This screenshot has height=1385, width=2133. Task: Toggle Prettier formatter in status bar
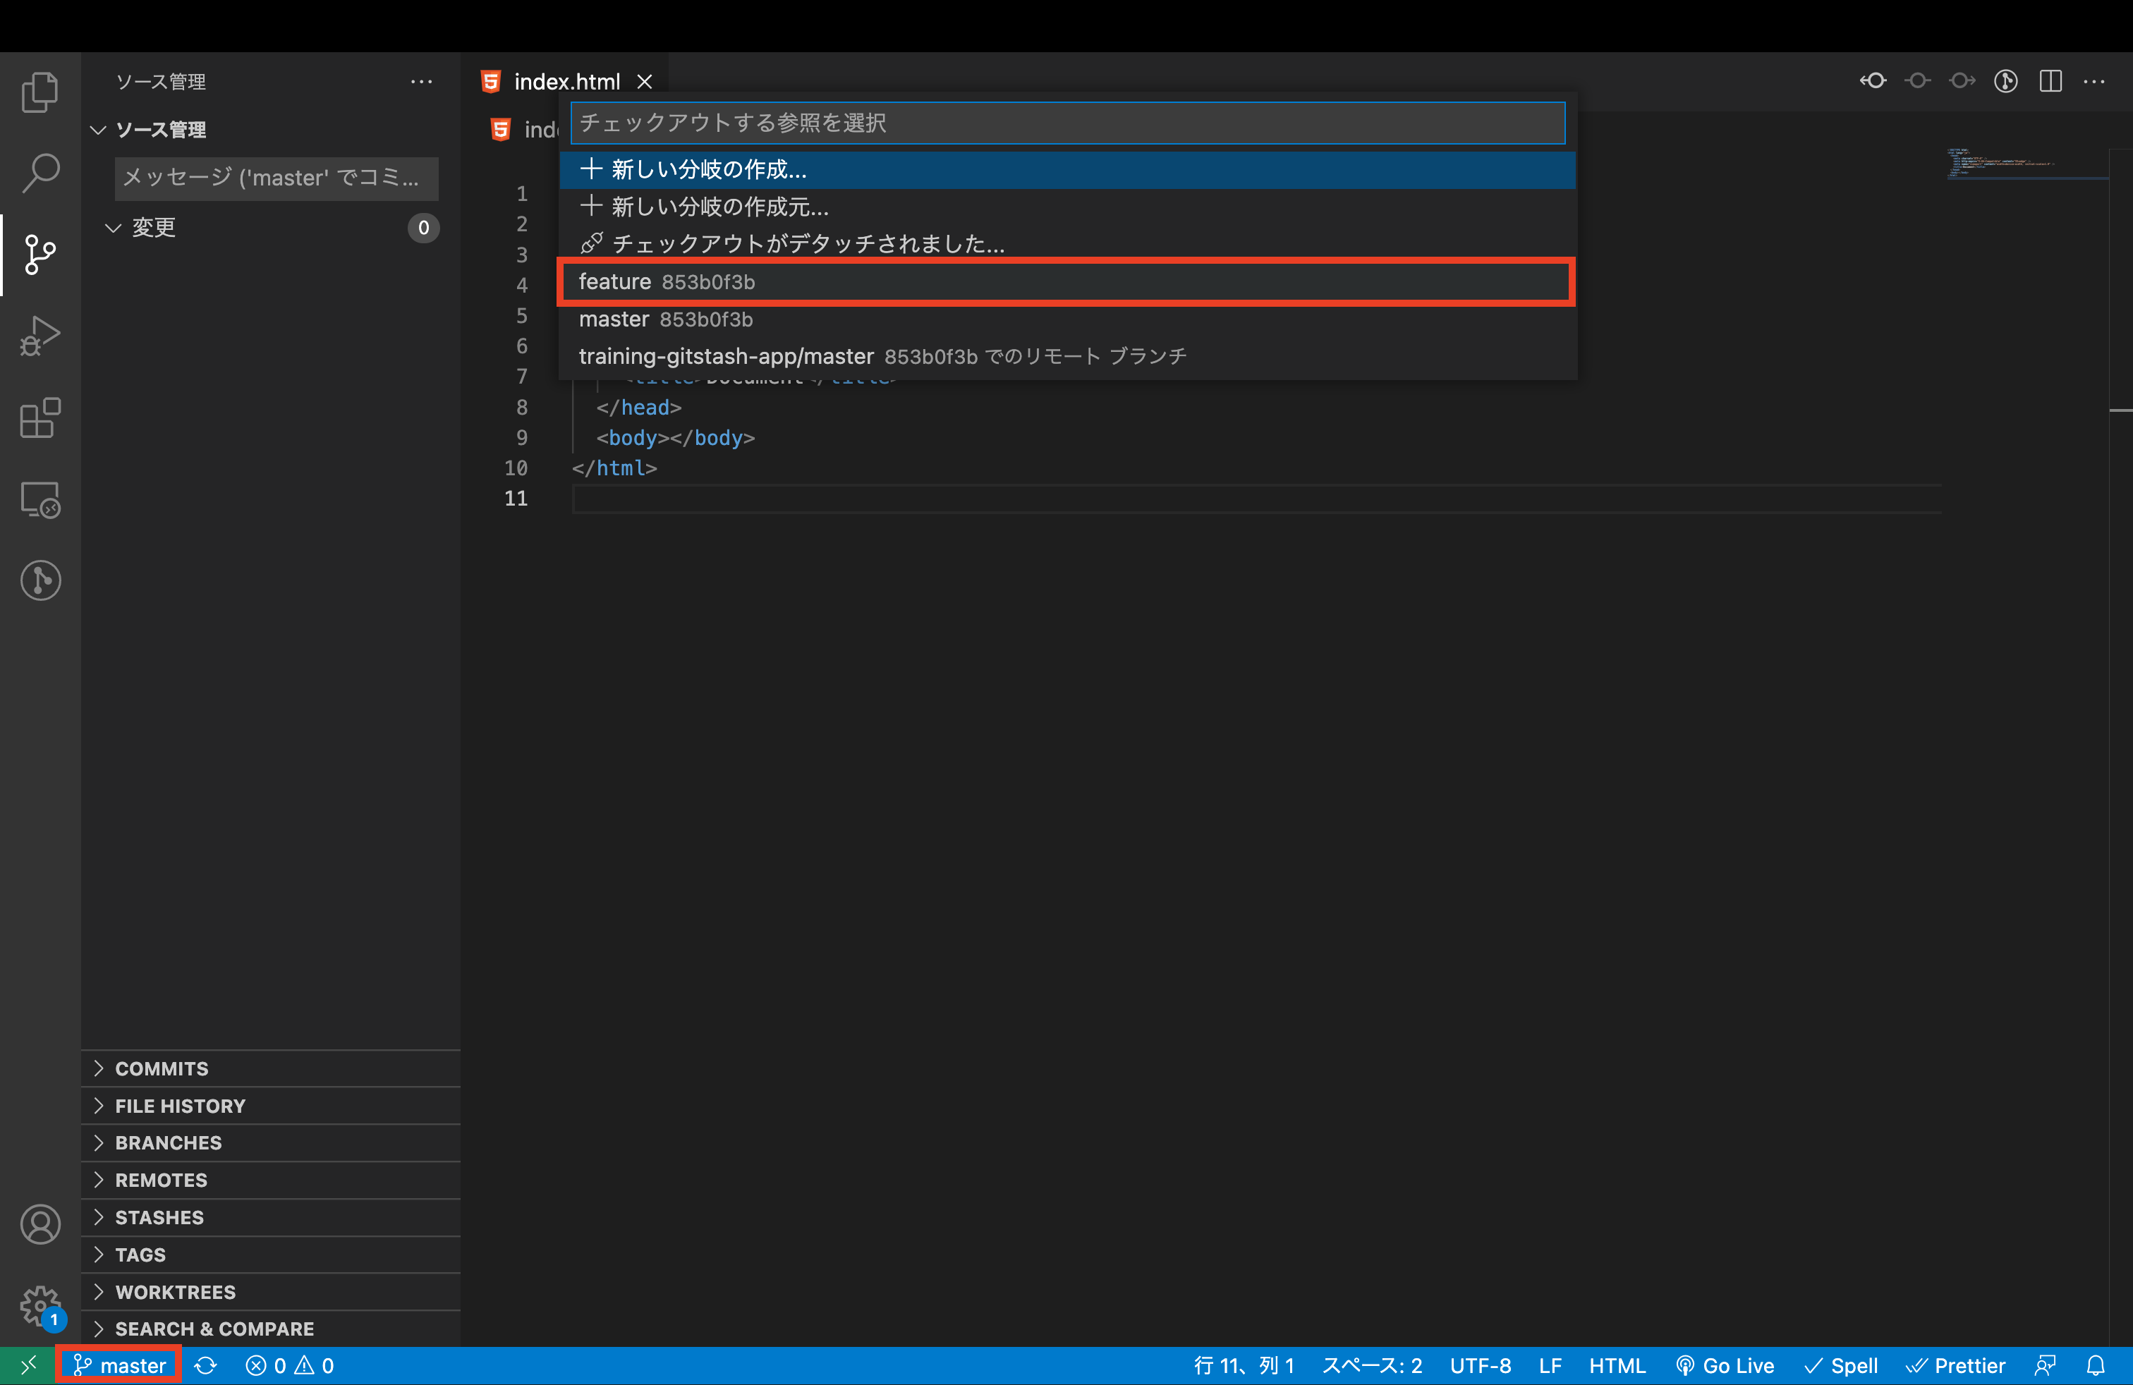click(x=1955, y=1365)
